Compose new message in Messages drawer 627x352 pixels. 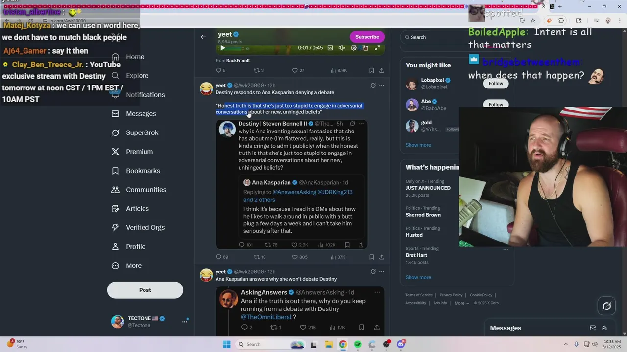[593, 328]
